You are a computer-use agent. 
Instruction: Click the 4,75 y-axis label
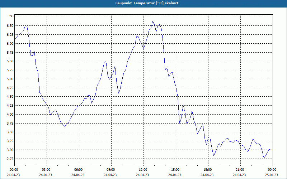(x=10, y=88)
